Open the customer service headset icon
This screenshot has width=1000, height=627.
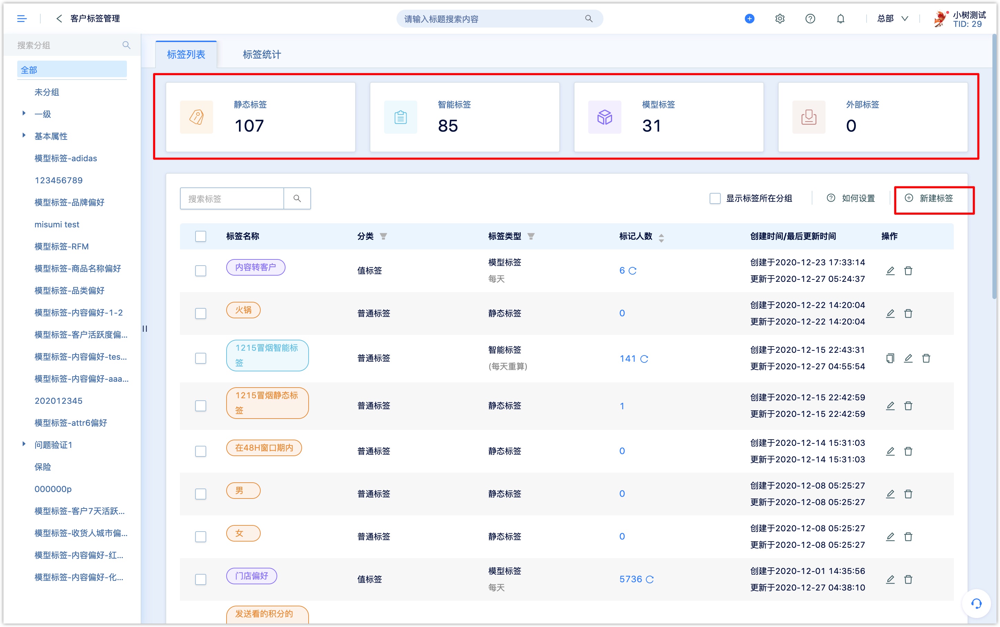click(976, 604)
